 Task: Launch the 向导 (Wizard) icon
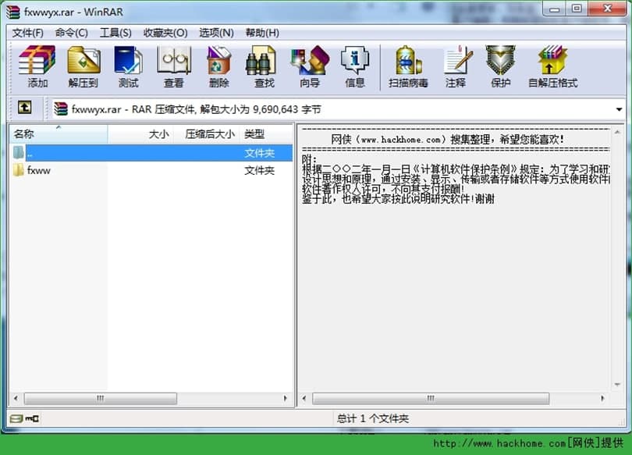(x=309, y=66)
